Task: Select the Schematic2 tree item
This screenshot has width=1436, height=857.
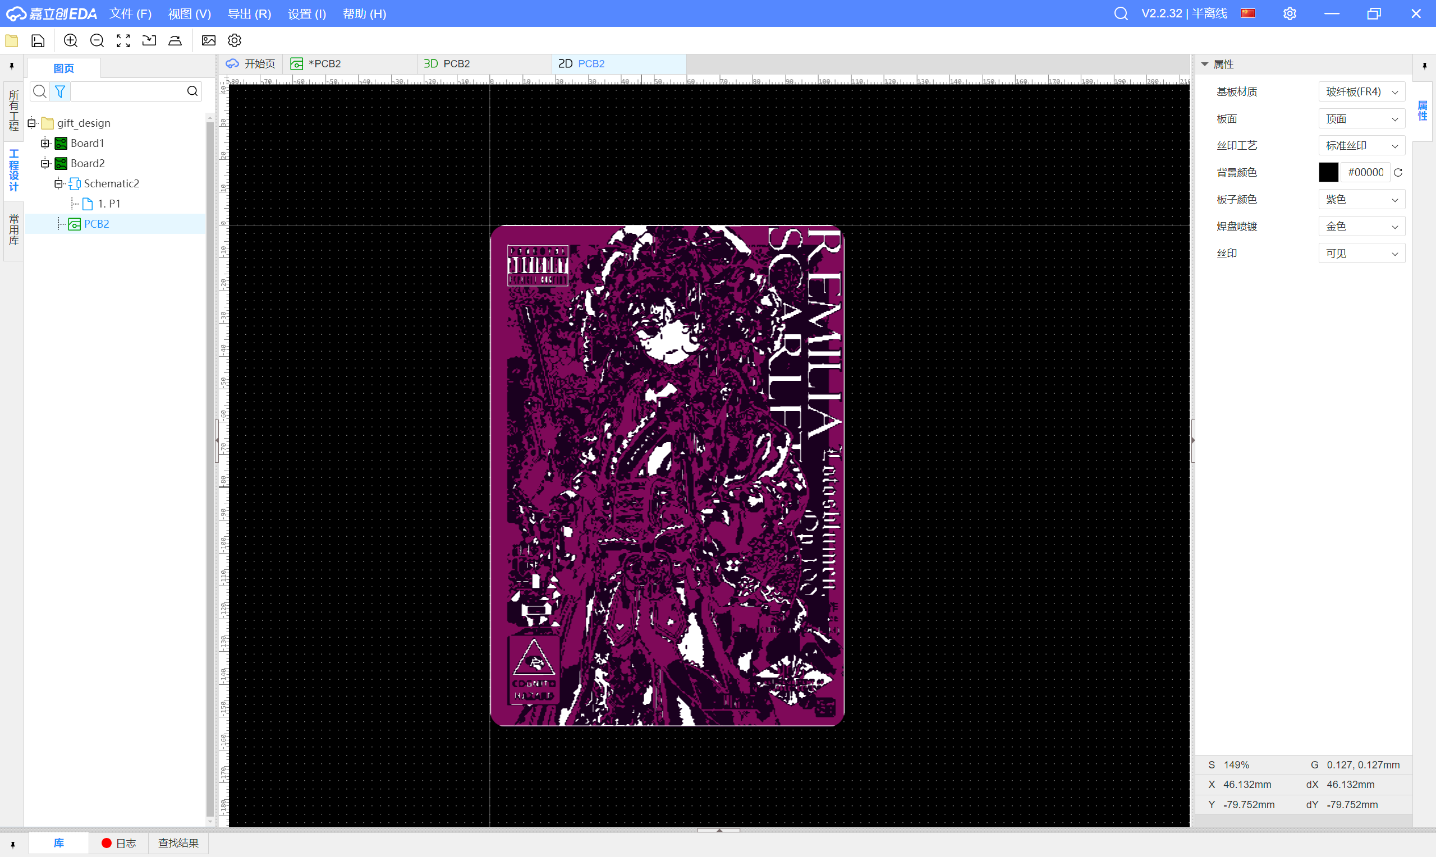Action: click(x=112, y=183)
